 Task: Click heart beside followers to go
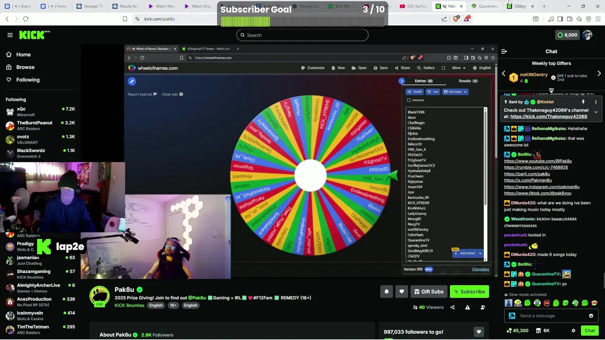pos(479,332)
